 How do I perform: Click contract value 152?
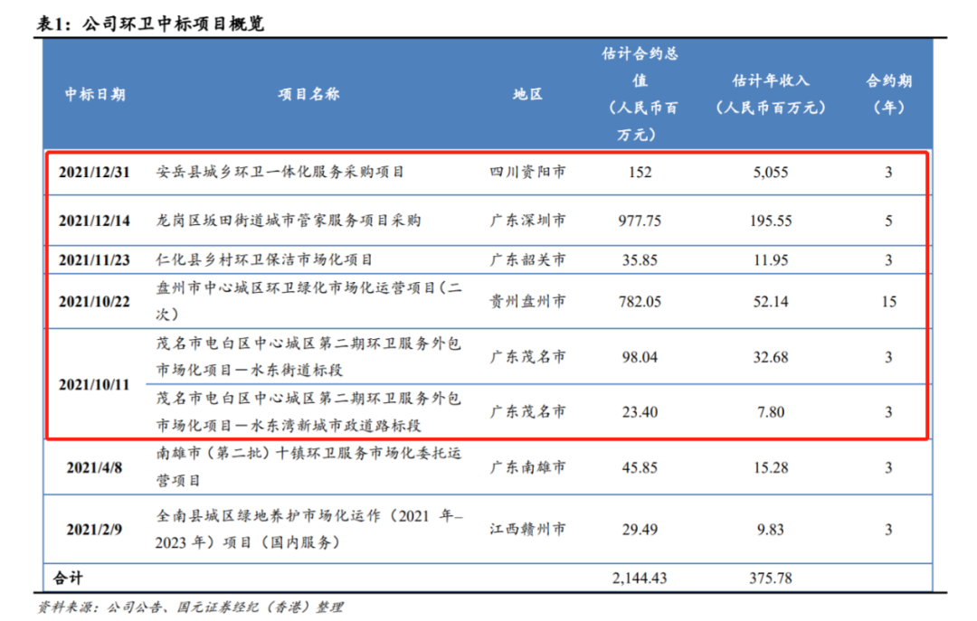coord(640,173)
